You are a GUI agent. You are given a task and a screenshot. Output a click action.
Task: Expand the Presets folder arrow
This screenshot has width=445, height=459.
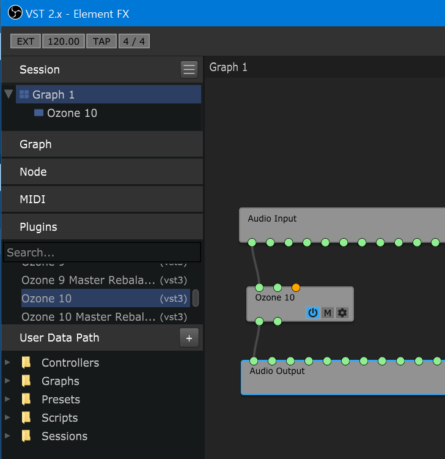(x=7, y=399)
